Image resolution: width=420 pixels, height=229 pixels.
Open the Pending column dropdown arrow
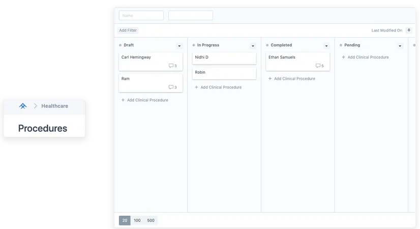point(400,46)
